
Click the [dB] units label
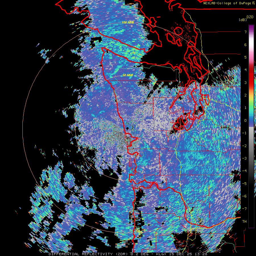[x=243, y=20]
